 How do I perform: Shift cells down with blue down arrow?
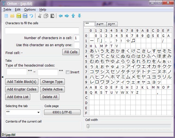(80, 16)
